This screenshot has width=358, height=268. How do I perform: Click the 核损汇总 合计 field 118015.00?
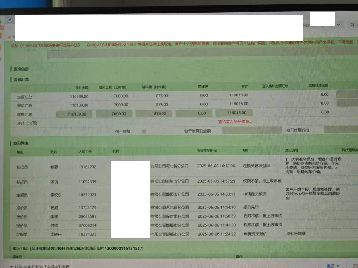pyautogui.click(x=234, y=113)
